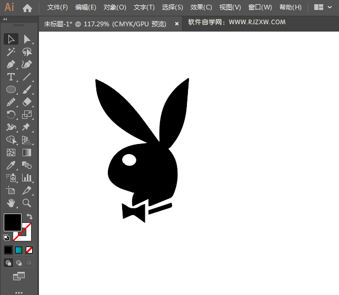Select the Mesh tool
Image resolution: width=339 pixels, height=295 pixels.
point(11,152)
